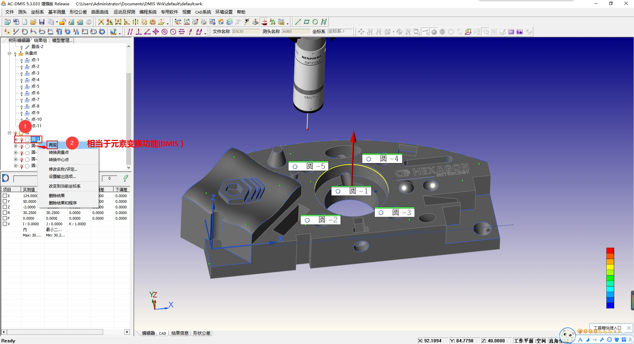Viewport: 634px width, 344px height.
Task: Click the new file icon in the toolbar
Action: 25,22
